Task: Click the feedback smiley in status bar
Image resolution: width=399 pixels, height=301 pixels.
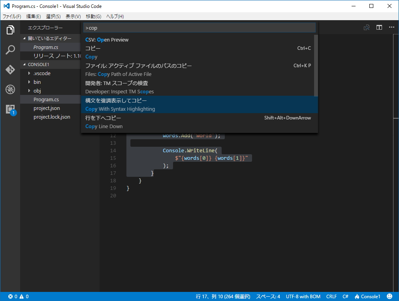Action: (x=390, y=296)
